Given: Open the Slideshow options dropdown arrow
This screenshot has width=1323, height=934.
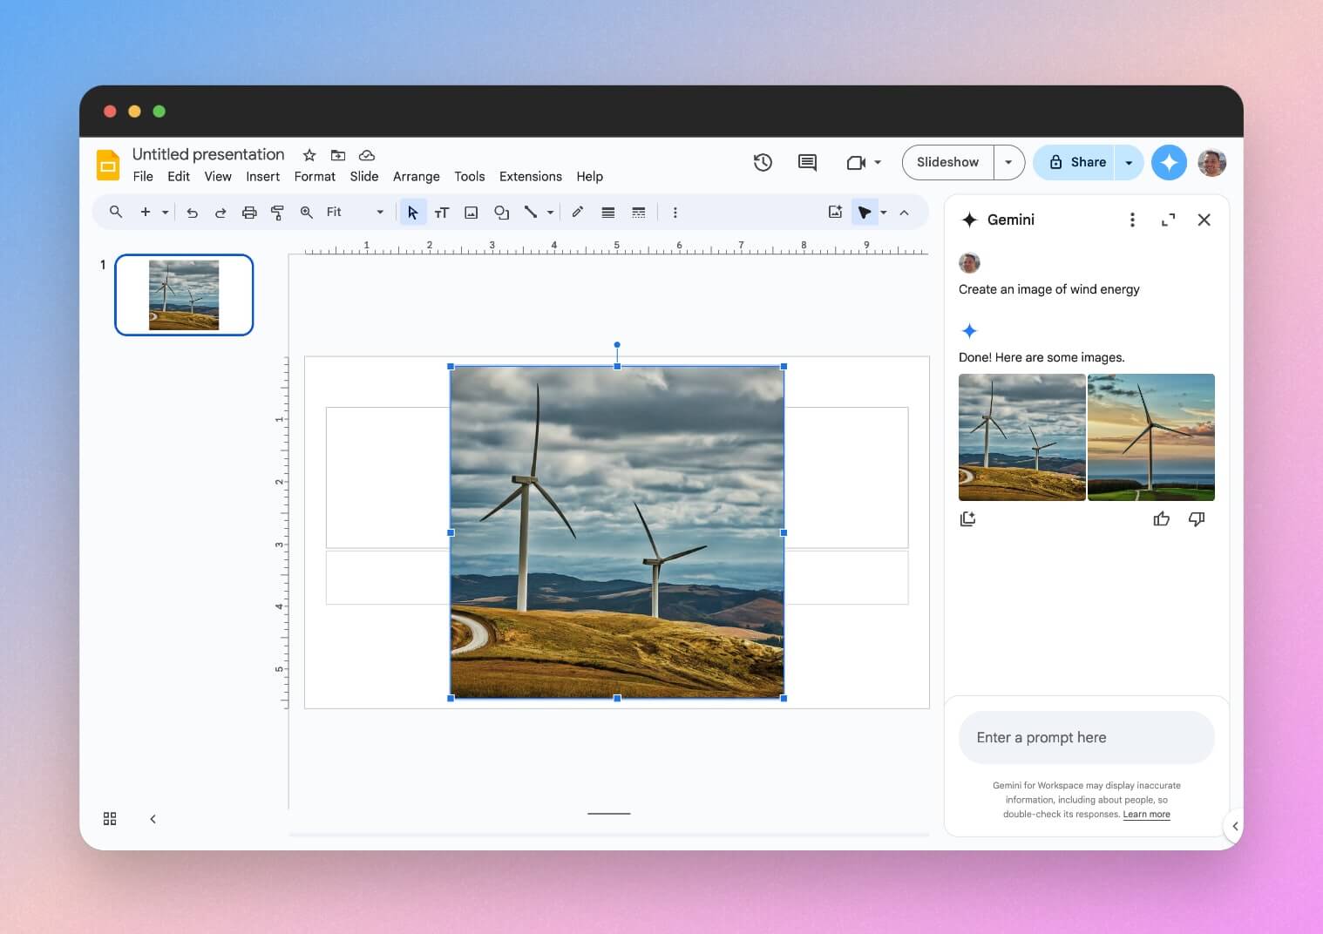Looking at the screenshot, I should pos(1008,162).
